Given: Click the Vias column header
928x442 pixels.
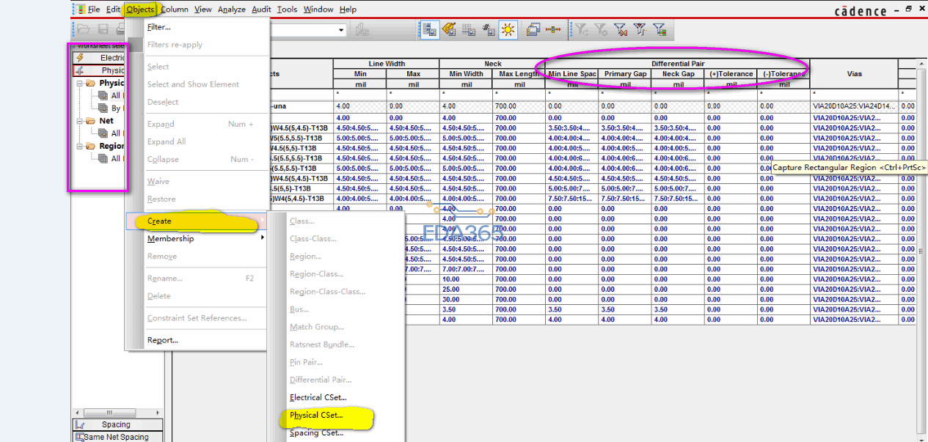Looking at the screenshot, I should point(853,74).
